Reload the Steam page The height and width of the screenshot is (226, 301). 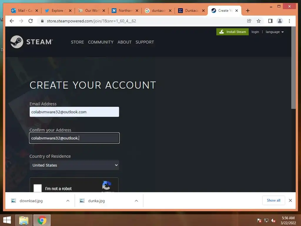(31, 21)
